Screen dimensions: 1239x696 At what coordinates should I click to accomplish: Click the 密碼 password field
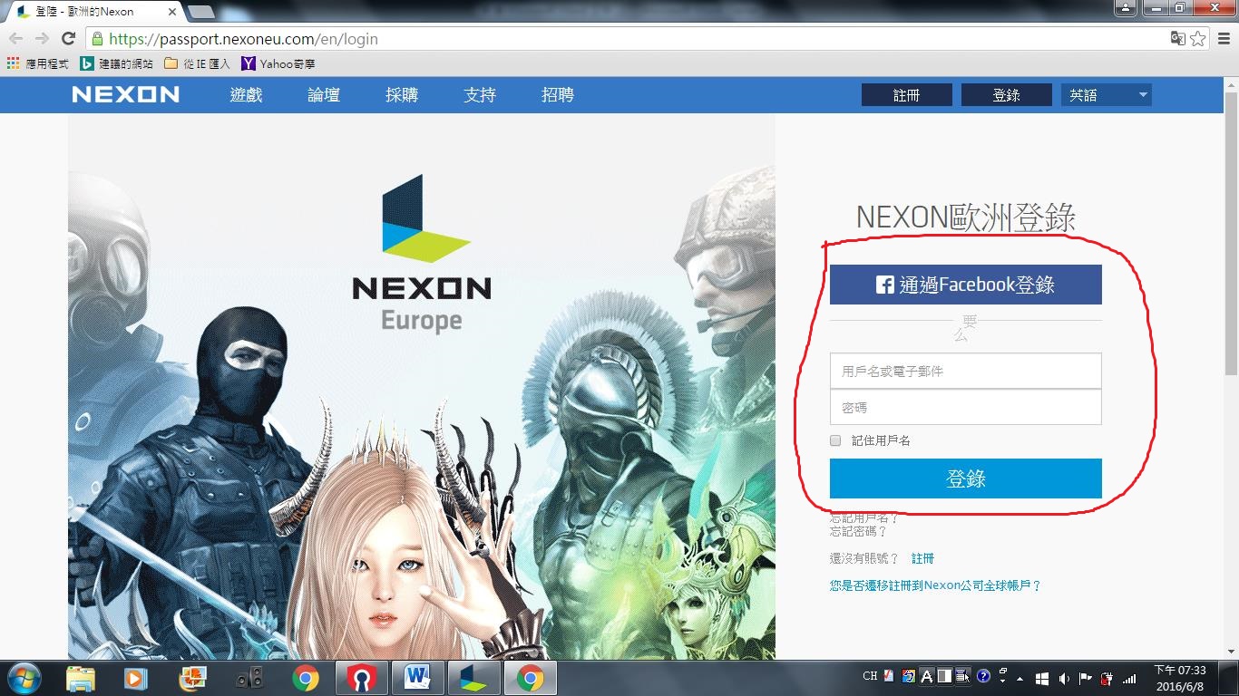(966, 408)
